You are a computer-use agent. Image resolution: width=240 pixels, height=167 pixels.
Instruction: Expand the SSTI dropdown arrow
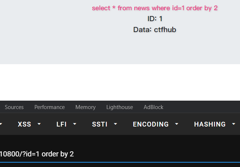tap(115, 124)
